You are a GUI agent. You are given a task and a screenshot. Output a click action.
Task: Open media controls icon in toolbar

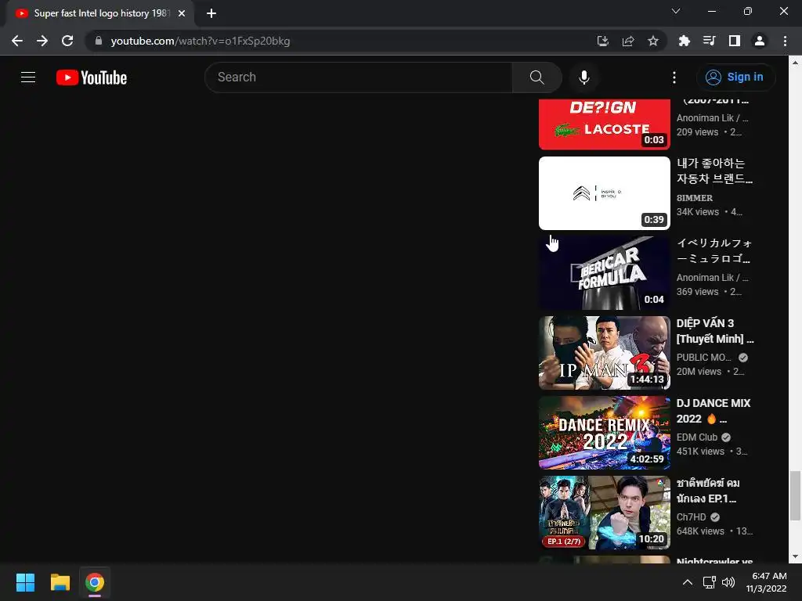tap(709, 41)
